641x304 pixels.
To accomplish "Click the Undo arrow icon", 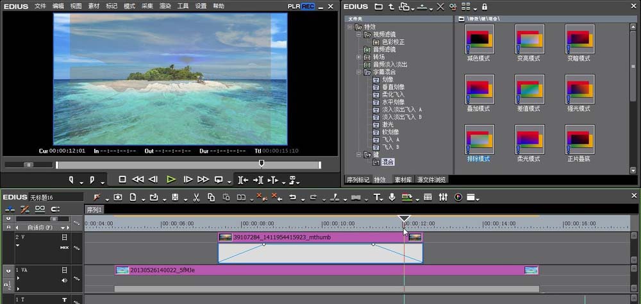I will click(292, 197).
